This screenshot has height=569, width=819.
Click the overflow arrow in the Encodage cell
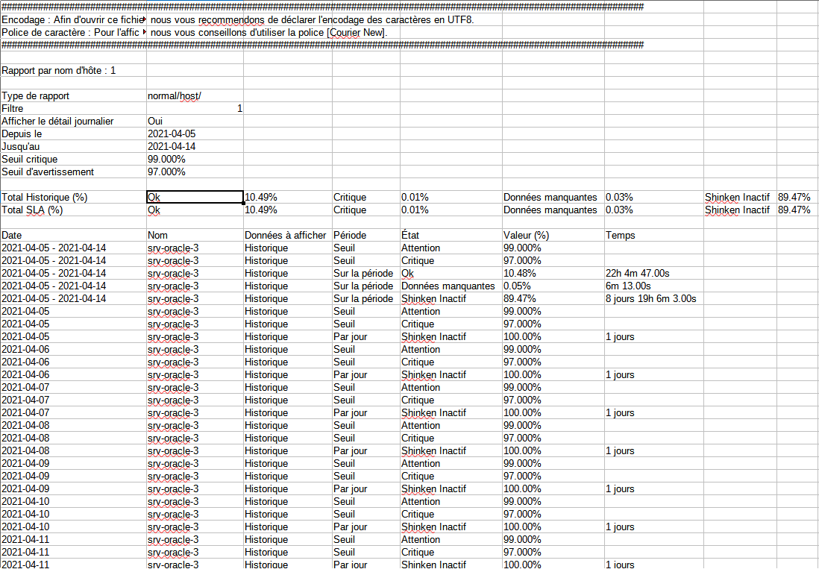coord(143,19)
